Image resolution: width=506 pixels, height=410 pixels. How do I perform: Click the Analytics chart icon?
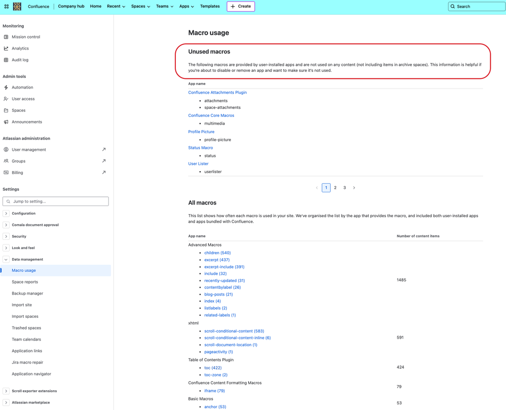coord(6,49)
